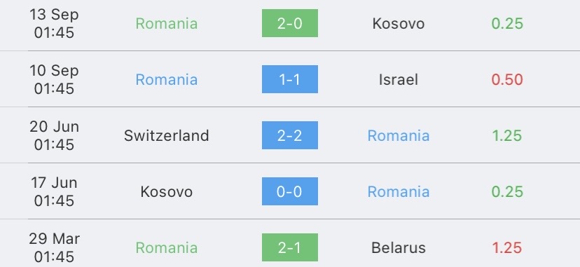Open the Romania 2-0 Kosovo score box
Viewport: 580px width, 267px height.
tap(289, 23)
